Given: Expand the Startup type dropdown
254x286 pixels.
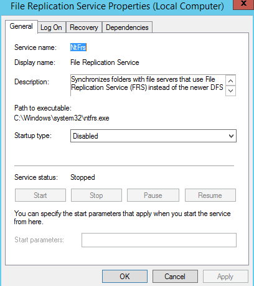Looking at the screenshot, I should (x=153, y=136).
